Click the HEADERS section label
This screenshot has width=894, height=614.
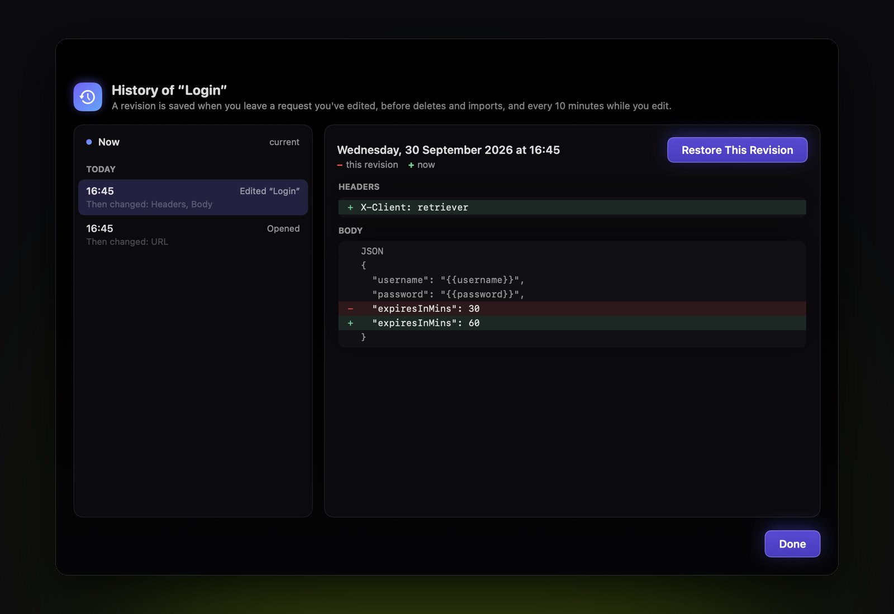click(359, 187)
